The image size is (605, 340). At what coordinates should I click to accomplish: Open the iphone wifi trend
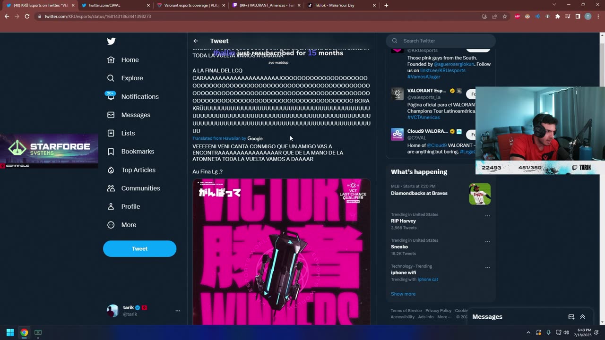[x=403, y=272]
